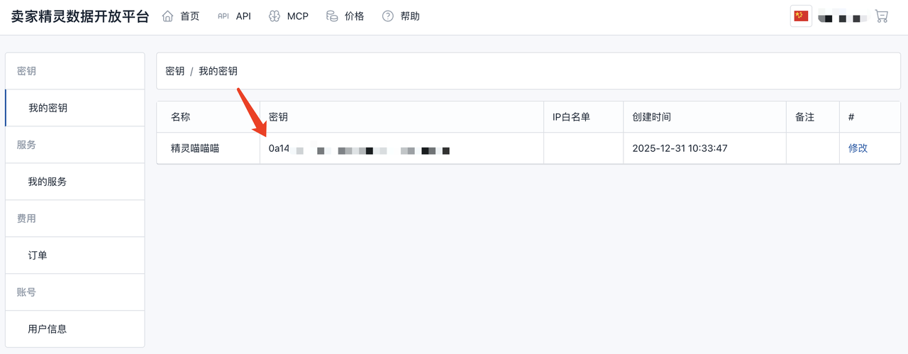Open the 帮助 menu item

click(x=410, y=16)
